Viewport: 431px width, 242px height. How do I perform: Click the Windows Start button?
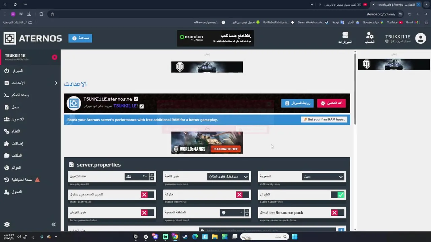295,237
